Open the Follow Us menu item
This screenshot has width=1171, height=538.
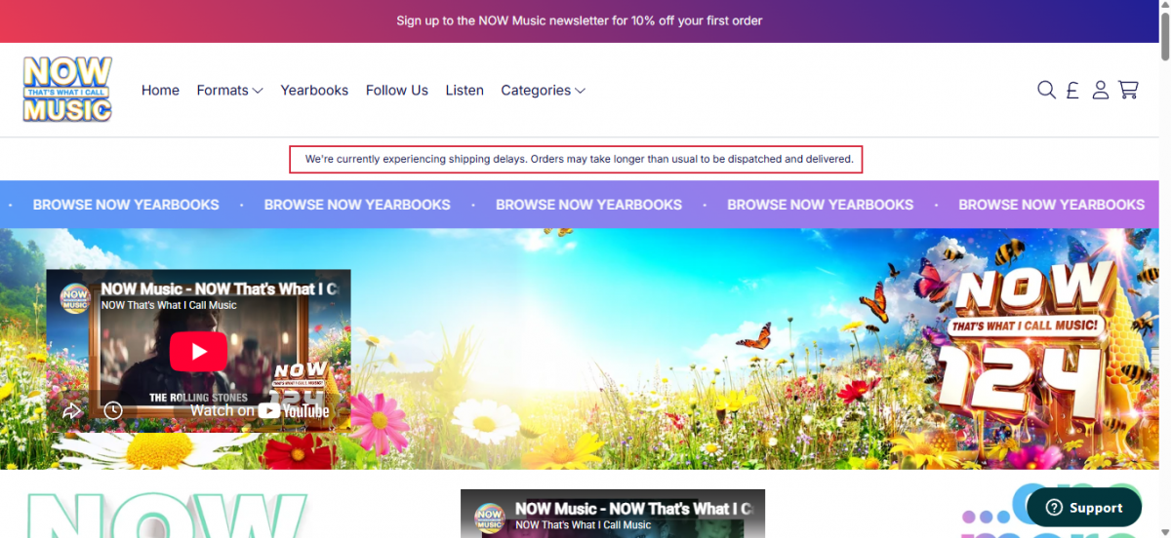tap(397, 90)
